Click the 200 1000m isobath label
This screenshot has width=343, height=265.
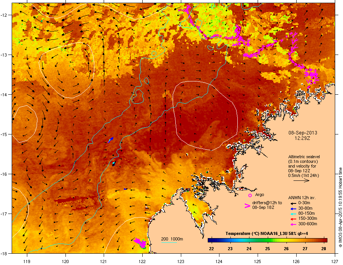pos(172,239)
